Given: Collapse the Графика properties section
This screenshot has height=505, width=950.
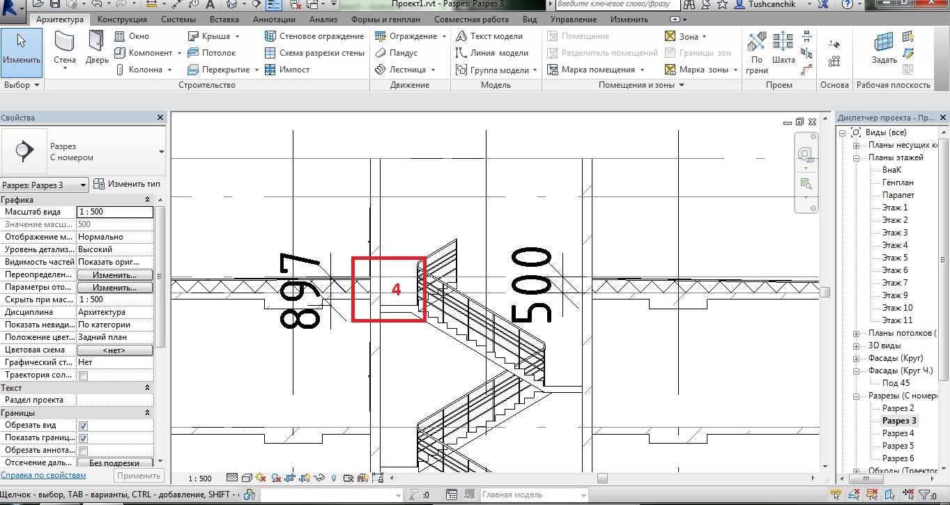Looking at the screenshot, I should (148, 200).
